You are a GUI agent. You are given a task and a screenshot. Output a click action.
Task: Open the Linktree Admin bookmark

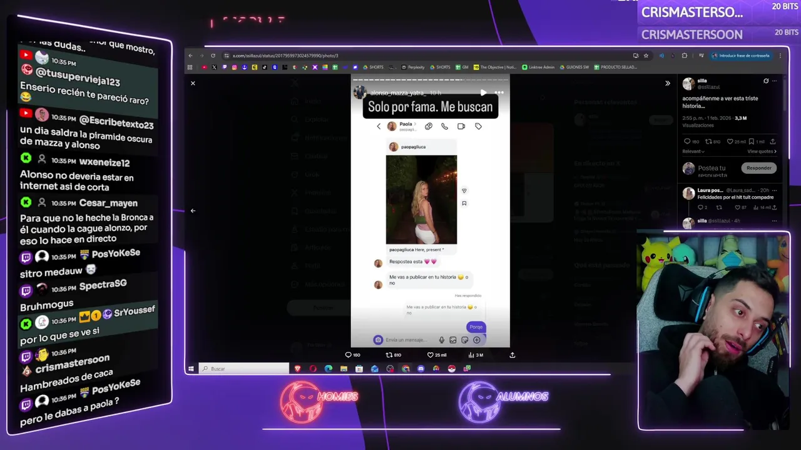point(538,67)
